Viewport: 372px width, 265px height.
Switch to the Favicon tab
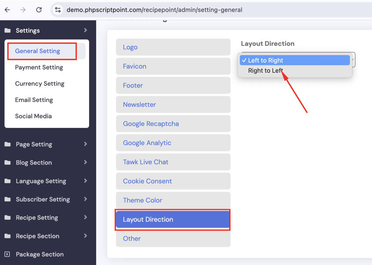(173, 66)
